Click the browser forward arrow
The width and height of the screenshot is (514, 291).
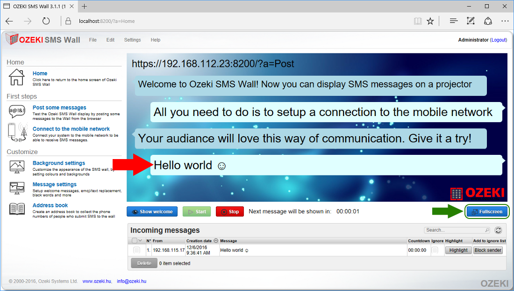point(28,21)
